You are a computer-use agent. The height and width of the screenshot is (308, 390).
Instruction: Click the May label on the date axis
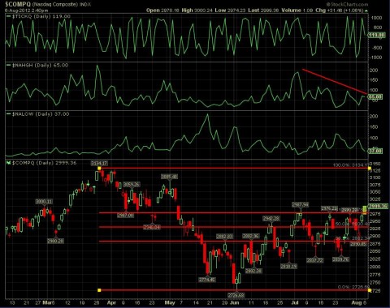tap(170, 303)
